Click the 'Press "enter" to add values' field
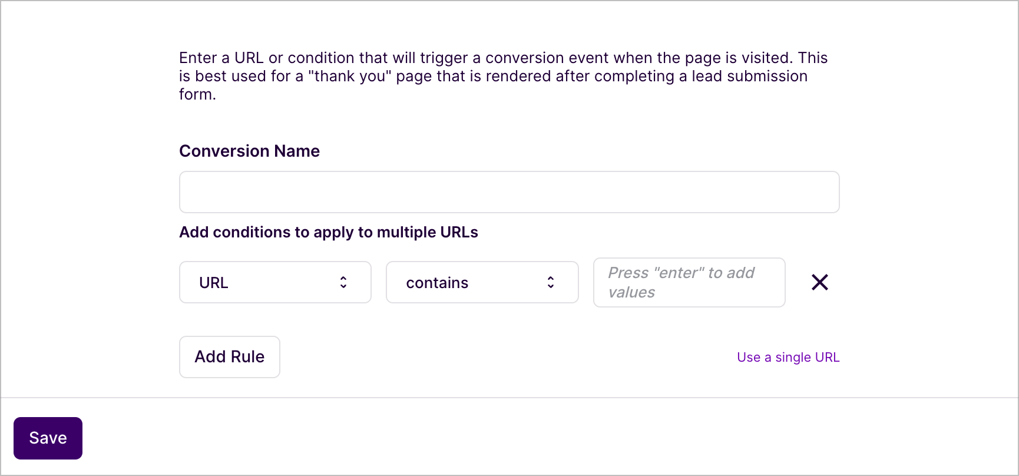 [689, 282]
